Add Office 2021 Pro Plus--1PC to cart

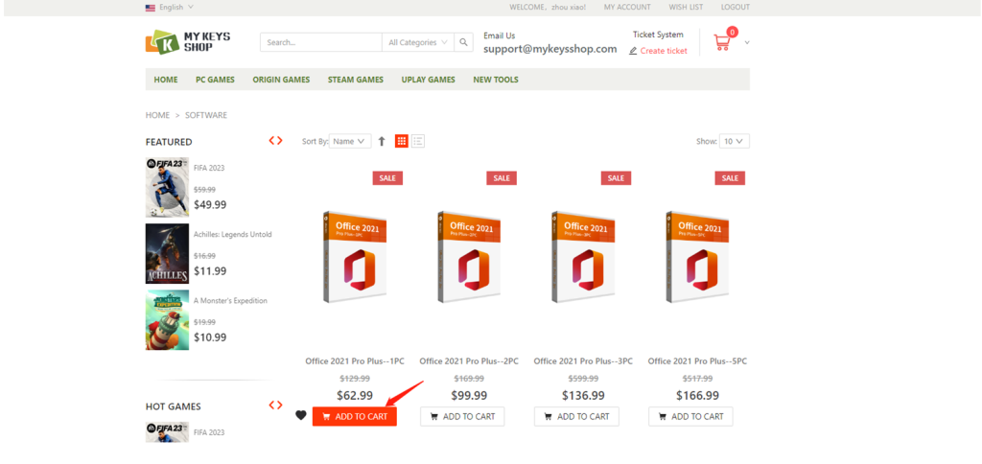pos(355,416)
